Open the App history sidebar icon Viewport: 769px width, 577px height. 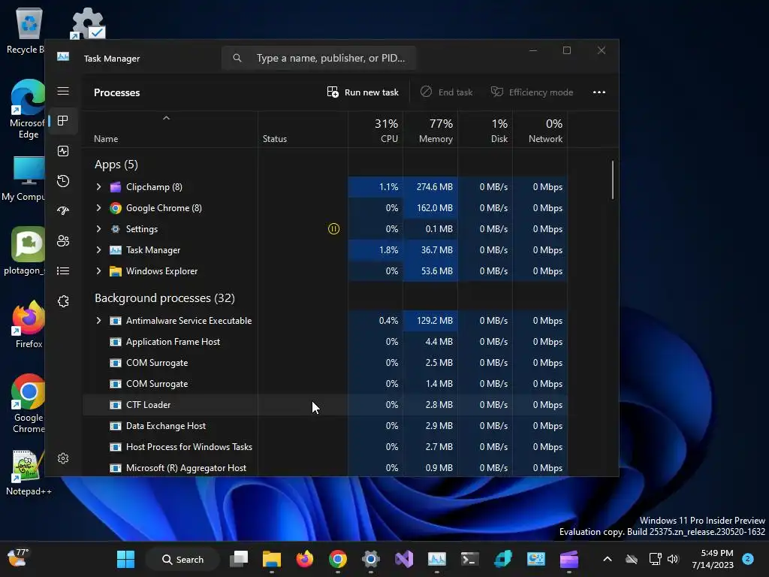pyautogui.click(x=63, y=181)
